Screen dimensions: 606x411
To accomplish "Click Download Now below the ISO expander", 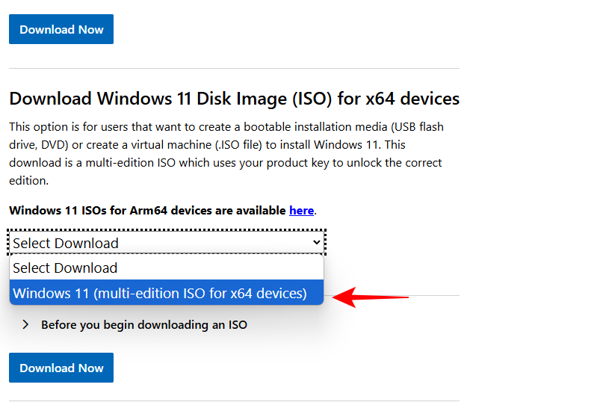I will tap(61, 368).
